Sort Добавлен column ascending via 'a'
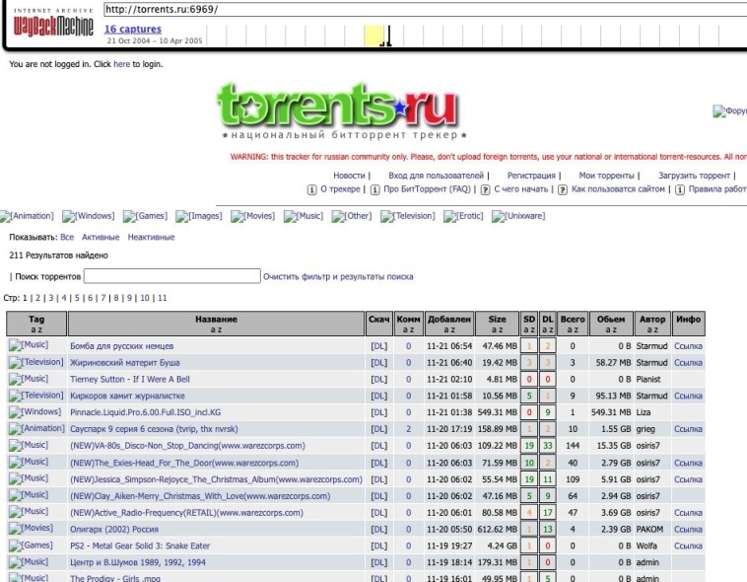The width and height of the screenshot is (747, 582). point(445,329)
